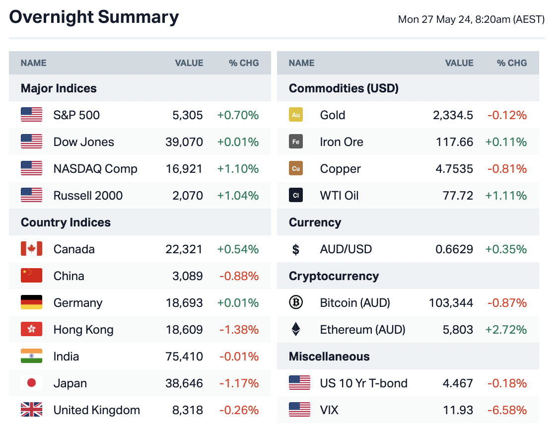Click the Iron Ore 'Fe' icon
The image size is (559, 434).
(x=296, y=142)
